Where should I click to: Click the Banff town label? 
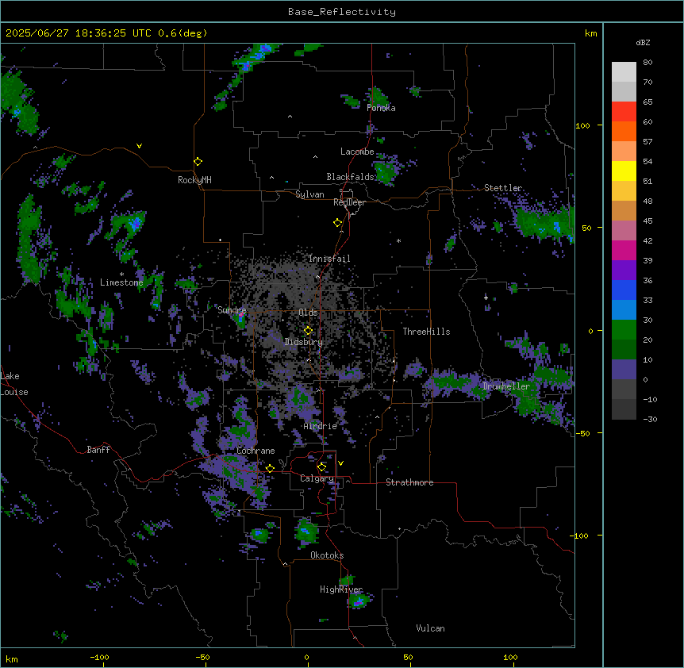(x=98, y=450)
